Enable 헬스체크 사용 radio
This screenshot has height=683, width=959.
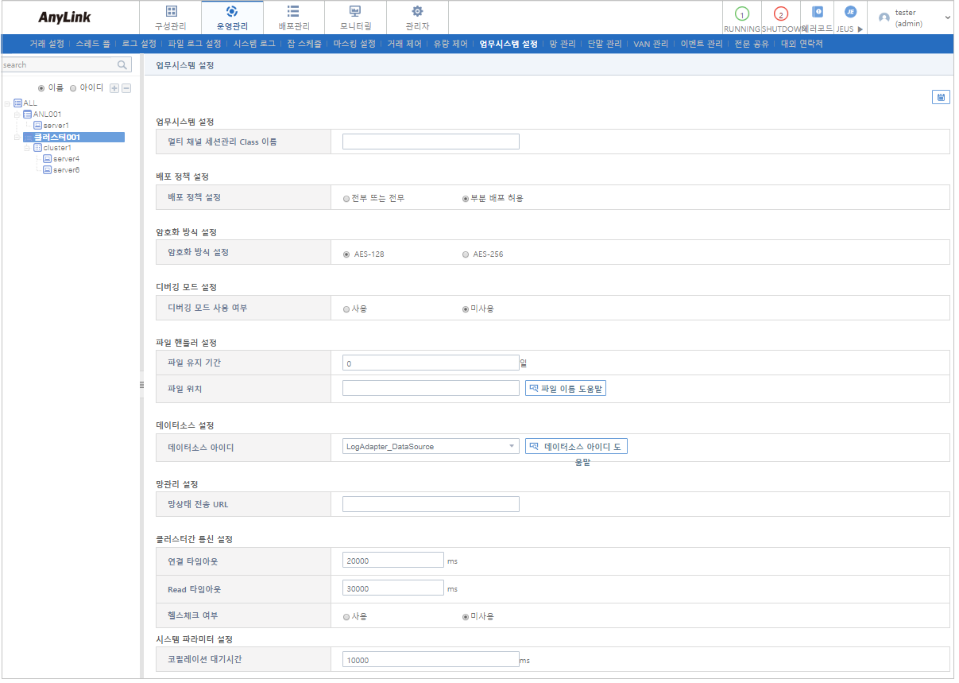(x=346, y=616)
